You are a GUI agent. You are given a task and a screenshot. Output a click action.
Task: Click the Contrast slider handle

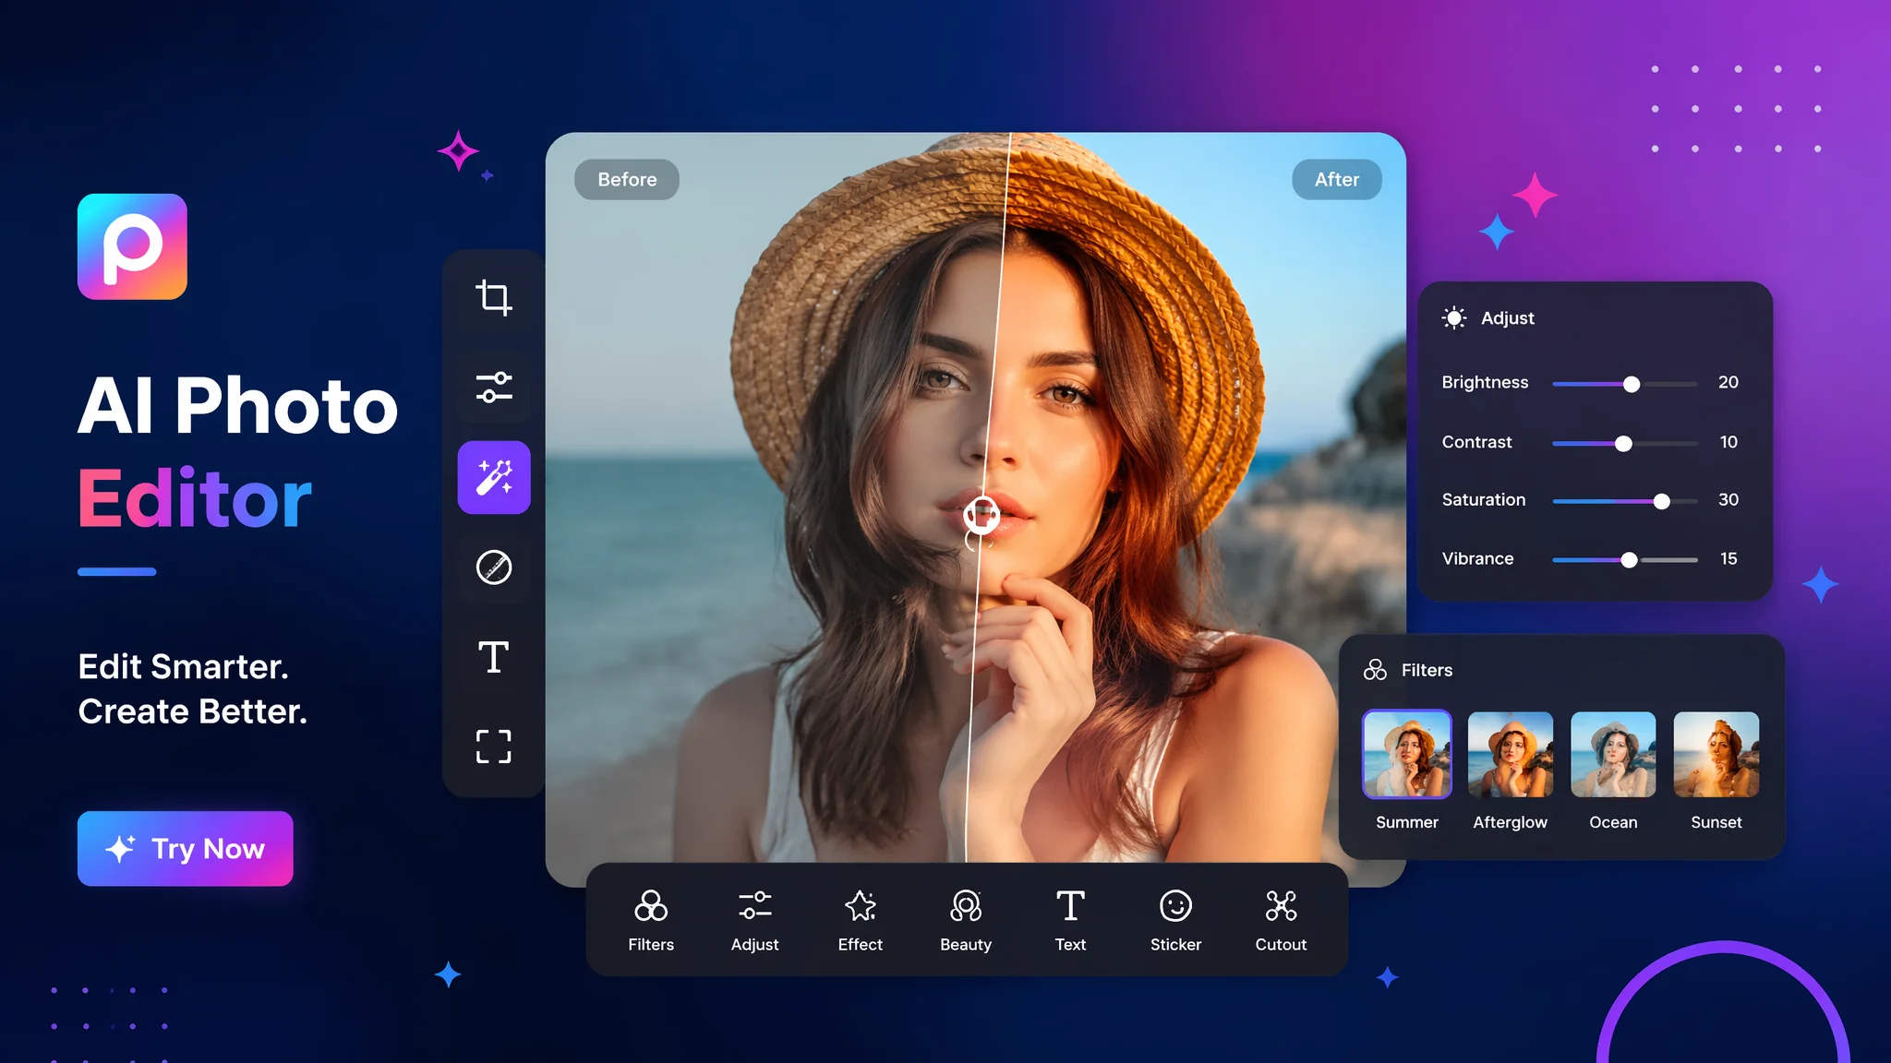pos(1623,444)
